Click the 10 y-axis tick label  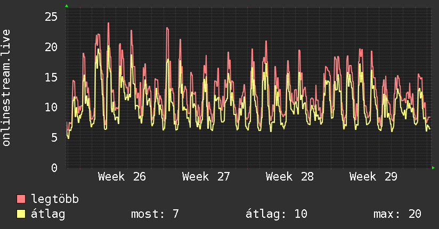(x=51, y=107)
